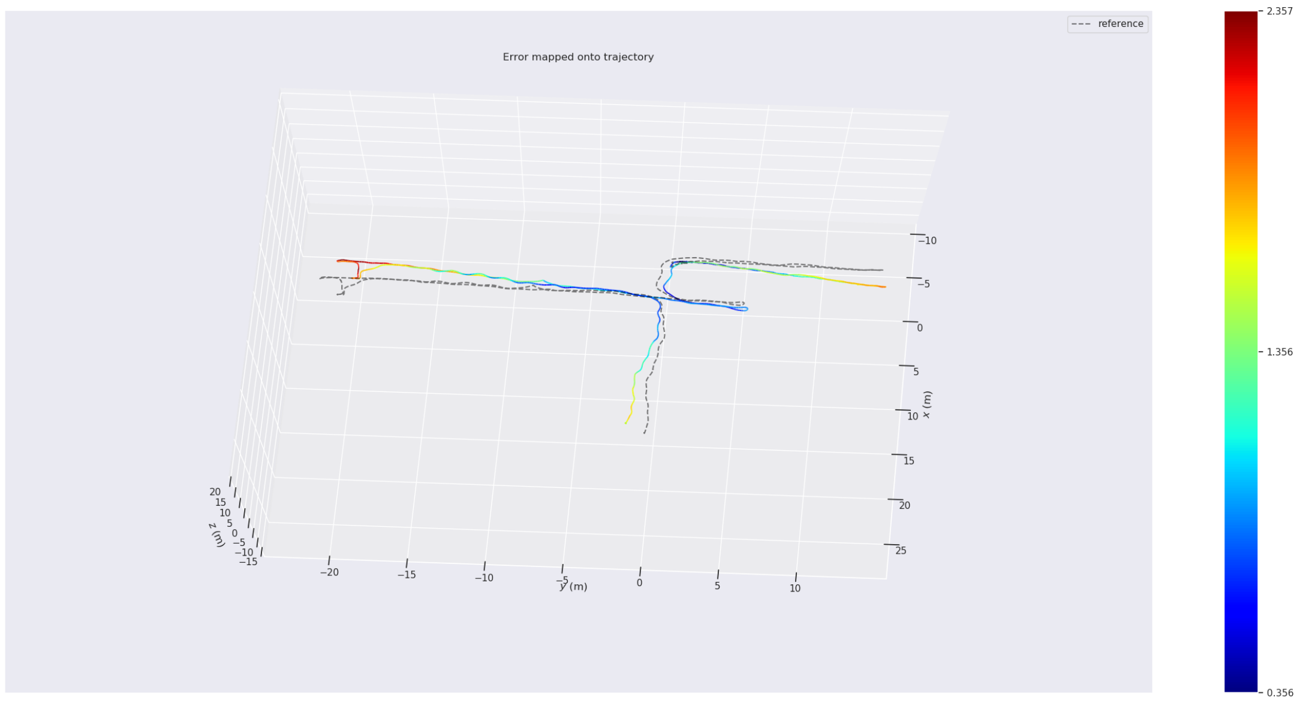The width and height of the screenshot is (1300, 703).
Task: Click the -10 tick on x axis
Action: (927, 240)
